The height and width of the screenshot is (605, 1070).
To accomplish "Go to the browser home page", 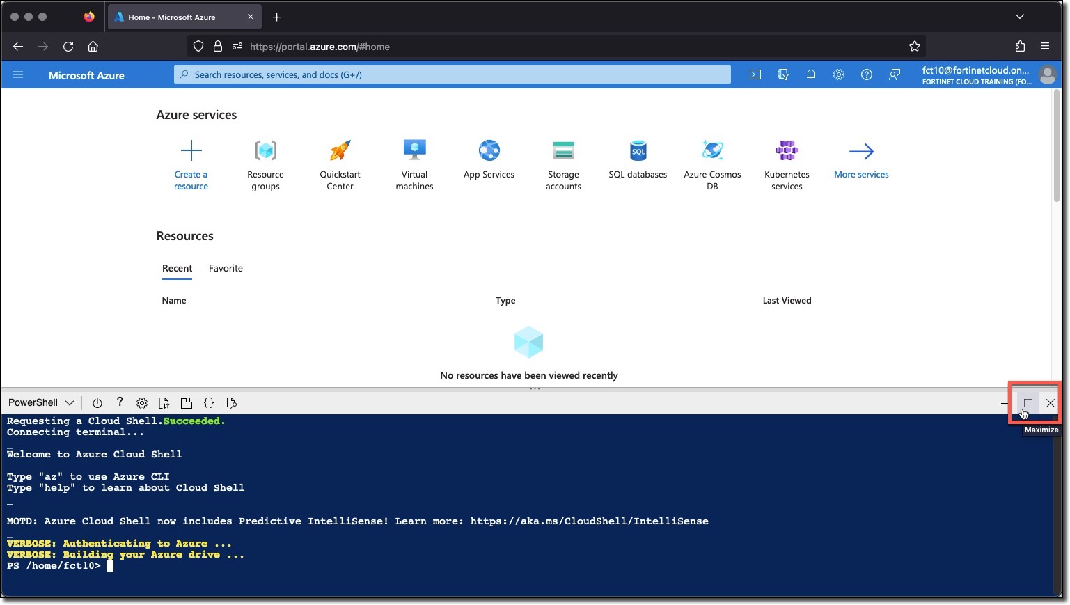I will pyautogui.click(x=93, y=47).
